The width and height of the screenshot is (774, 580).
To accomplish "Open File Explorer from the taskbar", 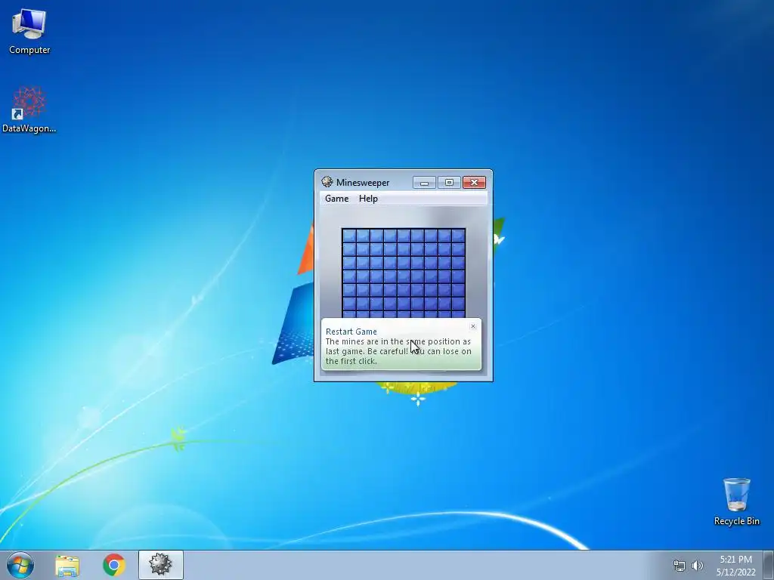I will pos(67,566).
